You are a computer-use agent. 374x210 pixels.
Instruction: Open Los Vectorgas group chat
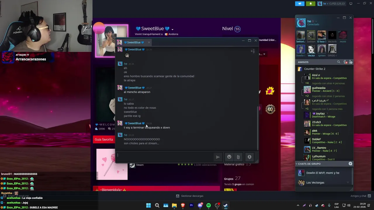tap(323, 183)
